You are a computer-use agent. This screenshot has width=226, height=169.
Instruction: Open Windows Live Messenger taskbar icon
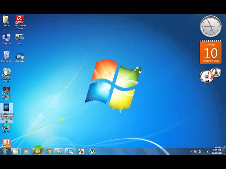tap(59, 151)
